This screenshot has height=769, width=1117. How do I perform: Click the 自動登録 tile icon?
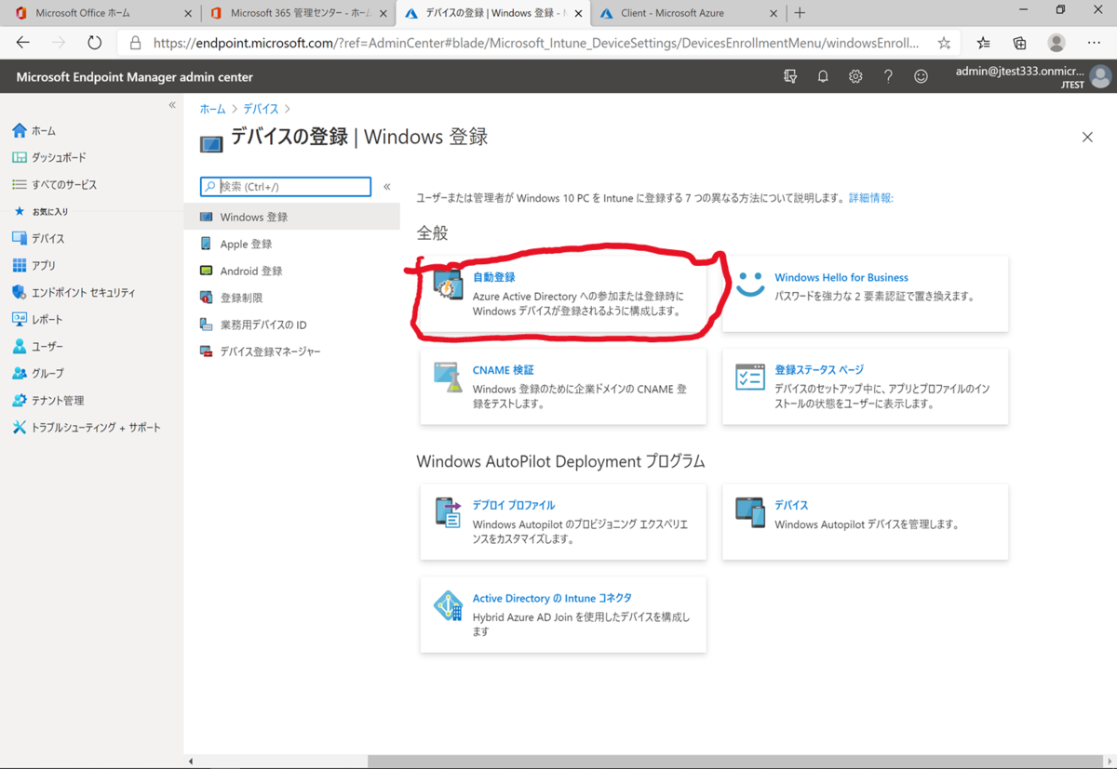point(448,284)
